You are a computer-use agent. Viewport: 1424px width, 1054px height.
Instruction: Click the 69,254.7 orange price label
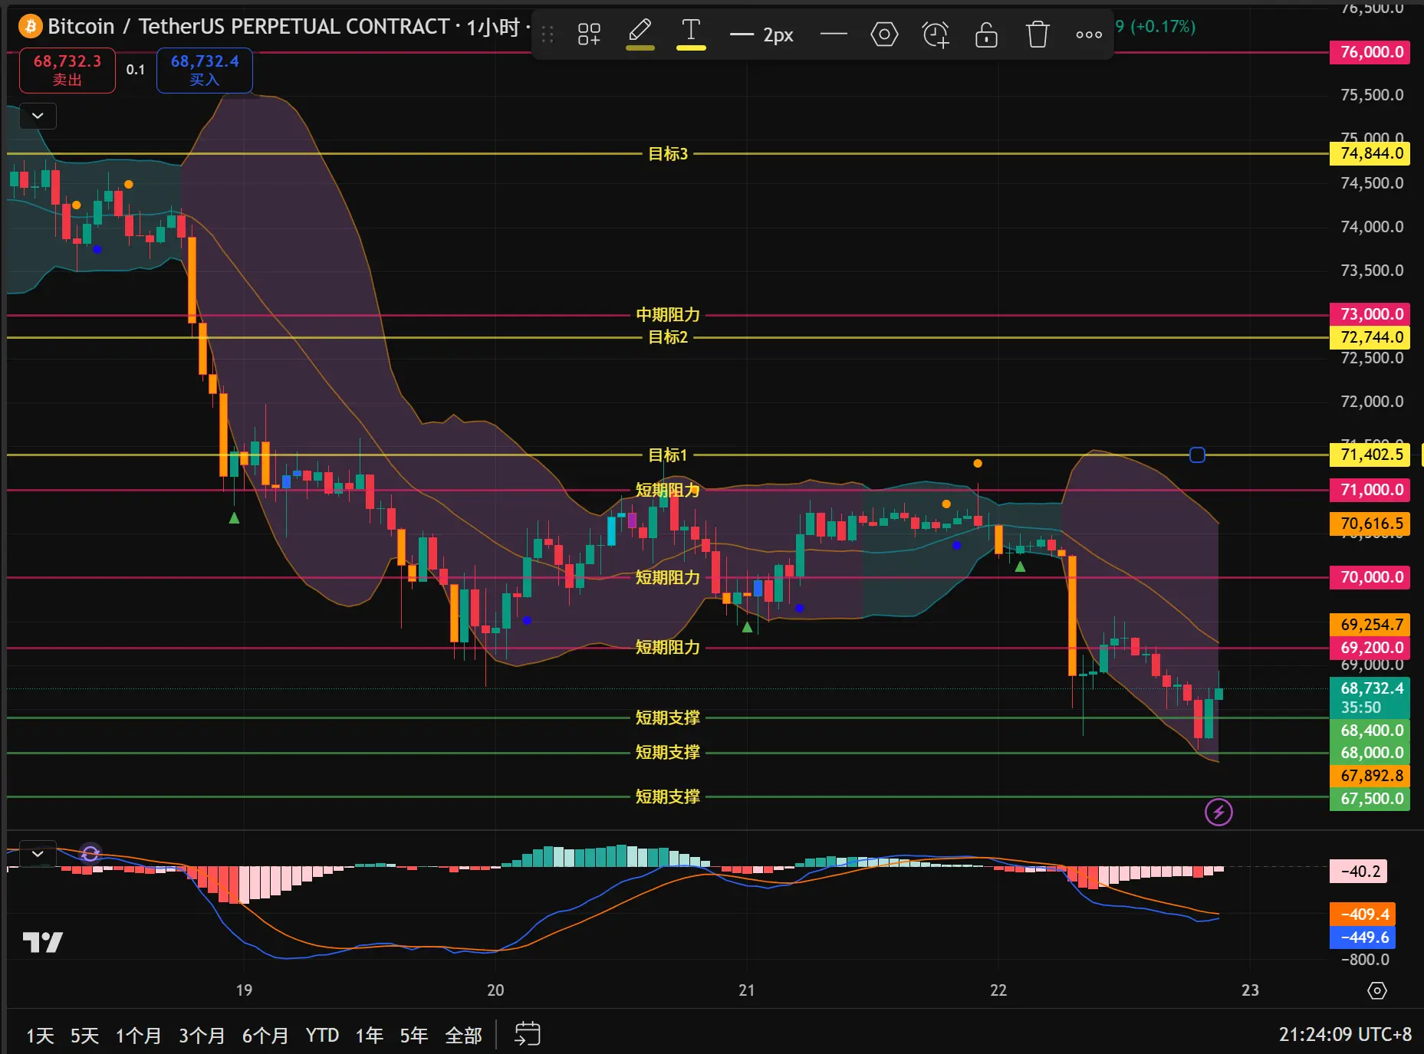pyautogui.click(x=1370, y=625)
